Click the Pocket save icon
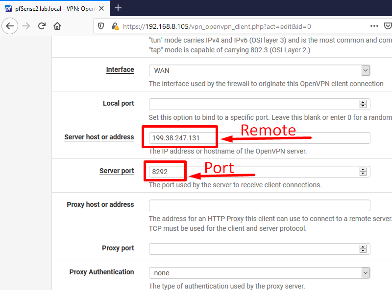Image resolution: width=392 pixels, height=290 pixels. pyautogui.click(x=388, y=26)
